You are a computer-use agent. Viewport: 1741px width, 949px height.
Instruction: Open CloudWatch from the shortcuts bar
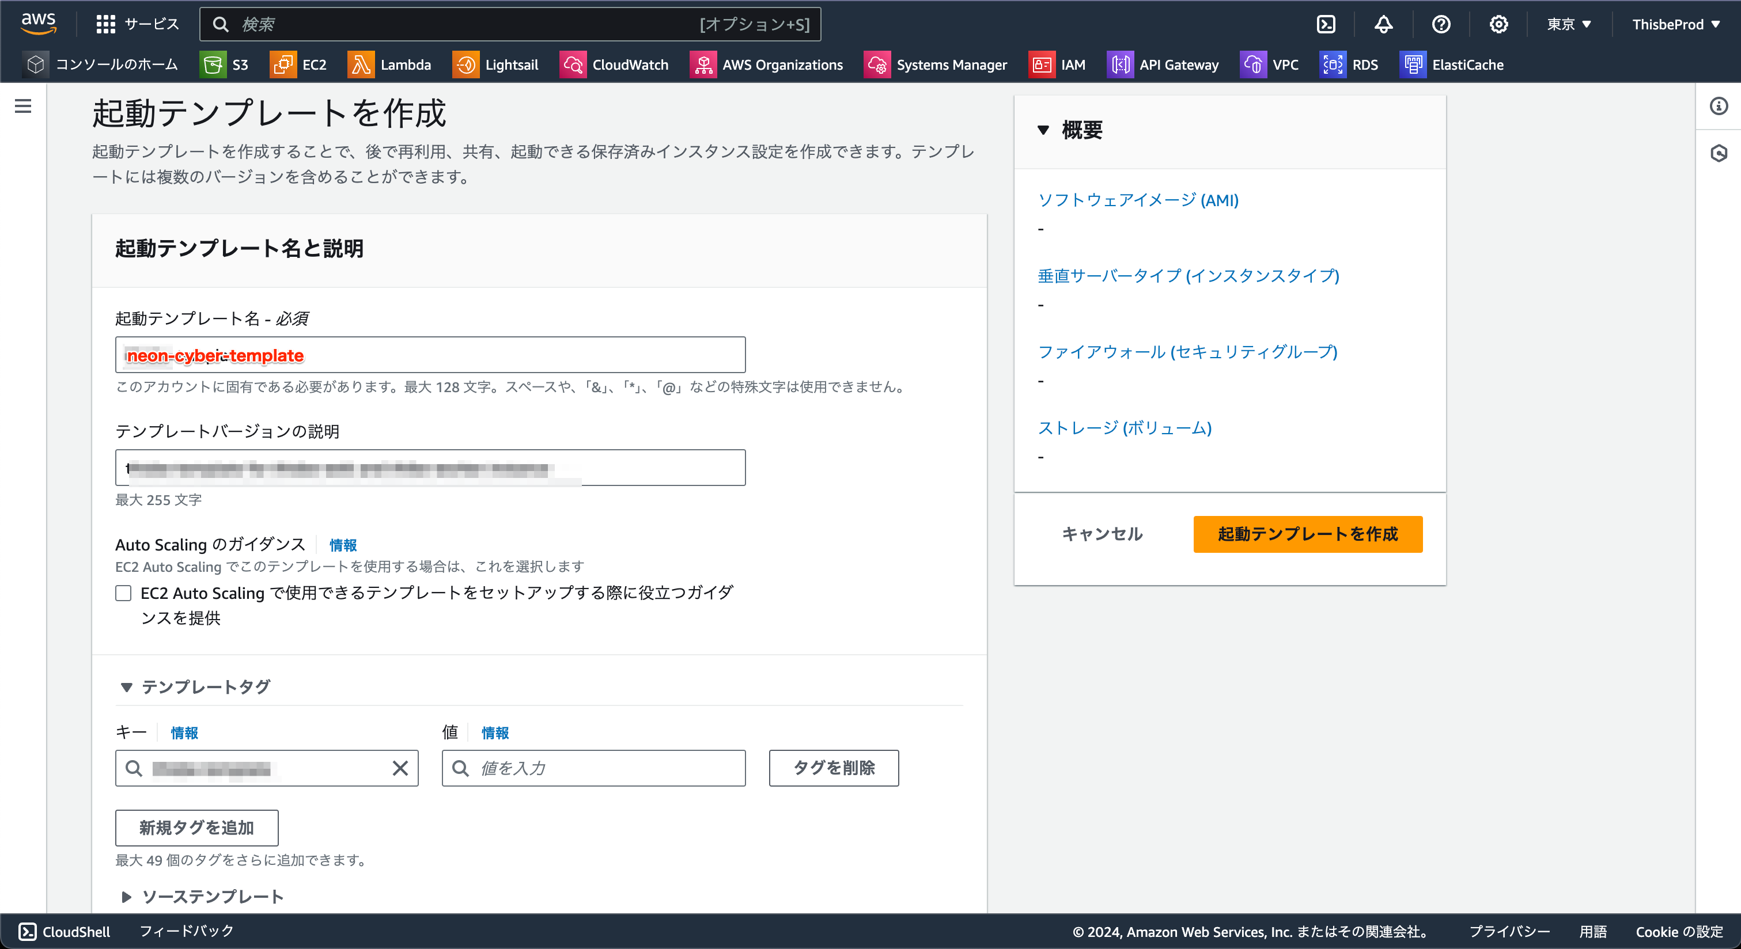point(614,64)
